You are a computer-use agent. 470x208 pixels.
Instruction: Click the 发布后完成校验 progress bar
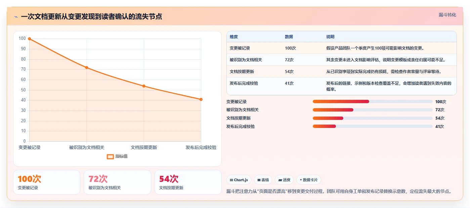[x=373, y=126]
